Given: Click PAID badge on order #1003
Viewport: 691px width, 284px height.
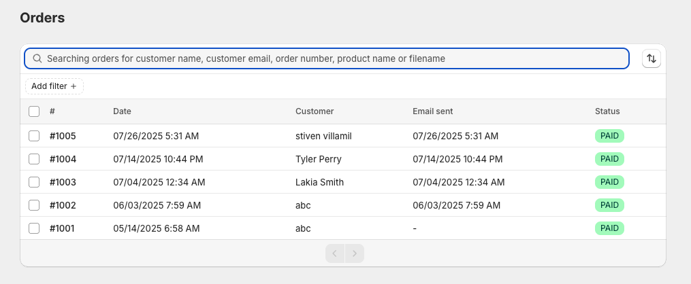Looking at the screenshot, I should tap(609, 182).
